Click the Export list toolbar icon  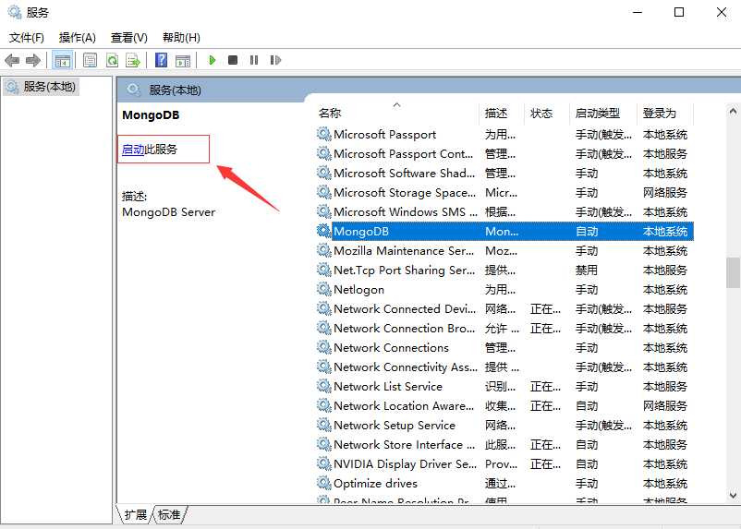133,60
